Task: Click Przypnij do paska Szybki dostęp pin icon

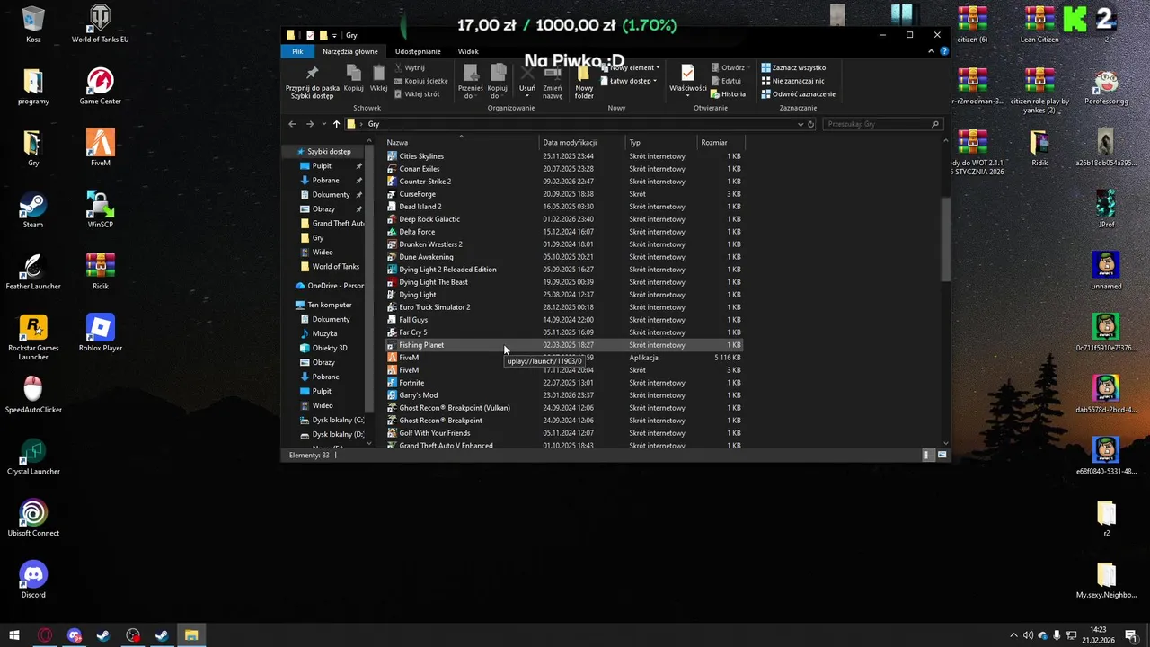Action: [x=313, y=73]
